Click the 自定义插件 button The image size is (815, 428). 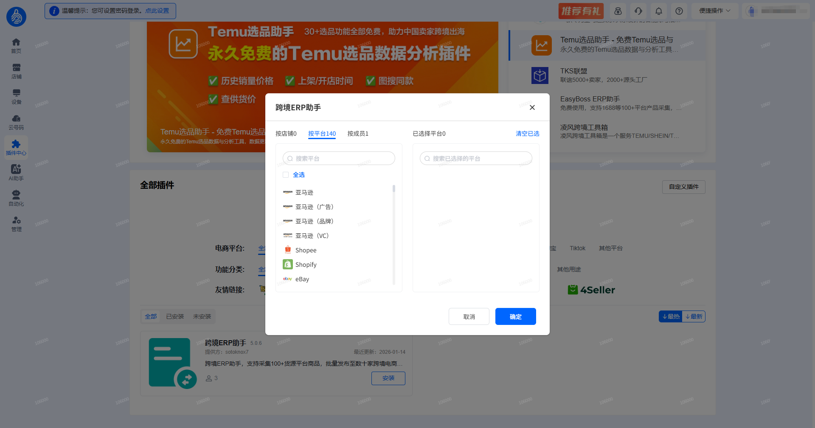tap(684, 187)
